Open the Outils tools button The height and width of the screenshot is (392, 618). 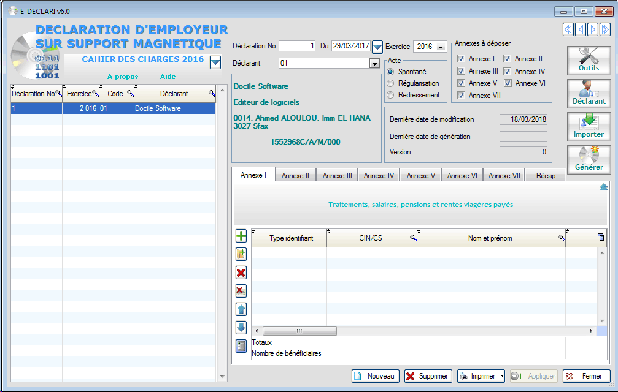point(589,60)
